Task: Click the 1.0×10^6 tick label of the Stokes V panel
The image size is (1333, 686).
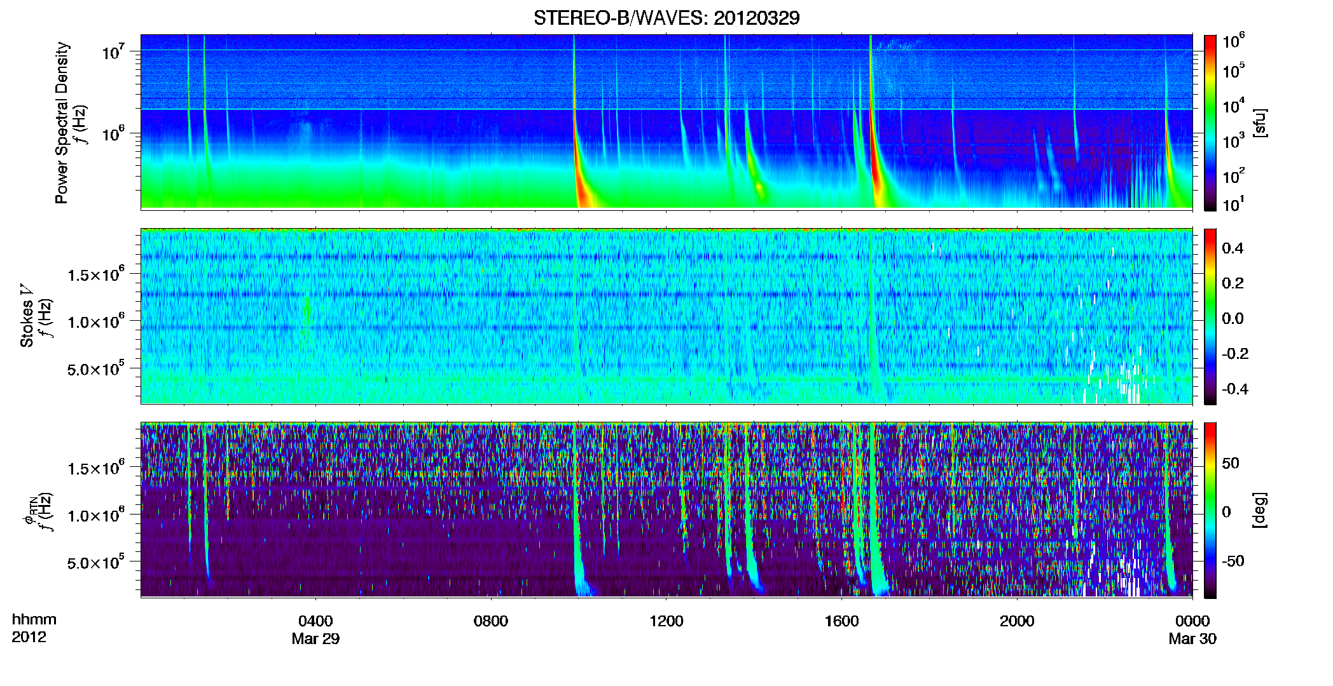Action: point(96,321)
